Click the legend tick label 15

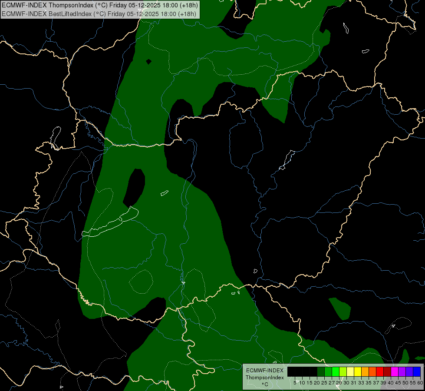click(x=310, y=383)
